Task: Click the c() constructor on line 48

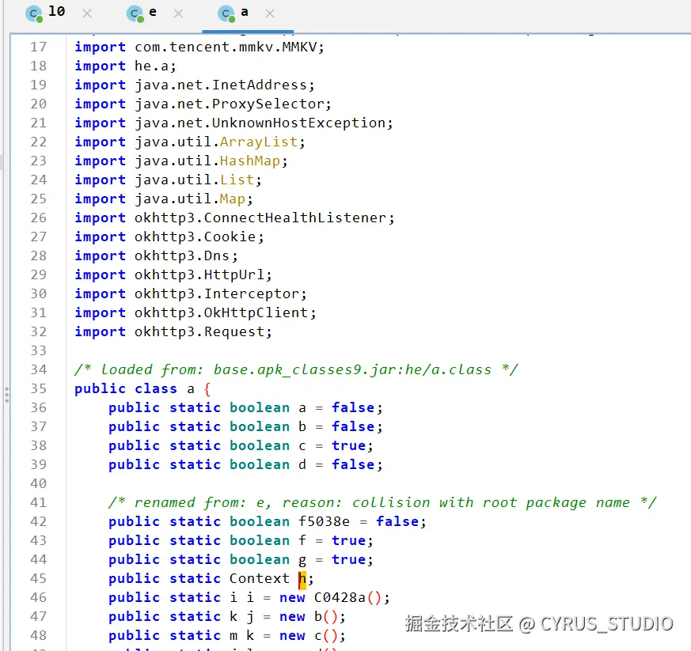Action: [x=325, y=636]
